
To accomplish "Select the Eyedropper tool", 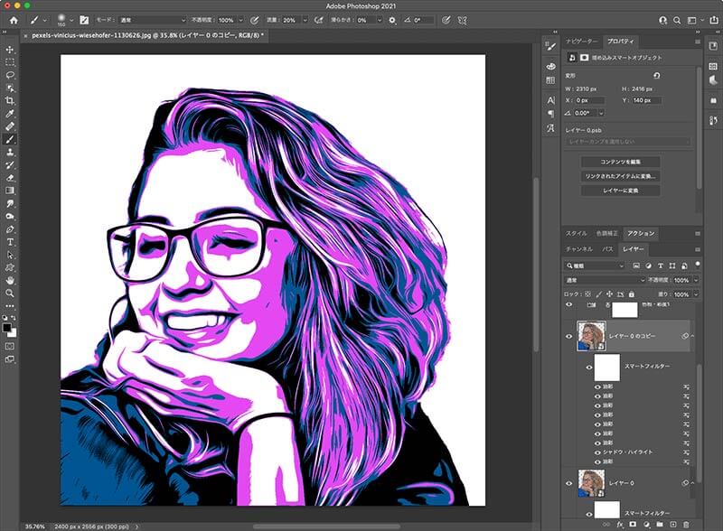I will (10, 114).
